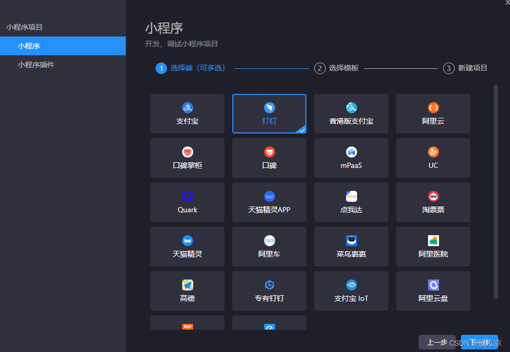Choose the 香港版支付宝 icon
The width and height of the screenshot is (510, 352).
351,107
